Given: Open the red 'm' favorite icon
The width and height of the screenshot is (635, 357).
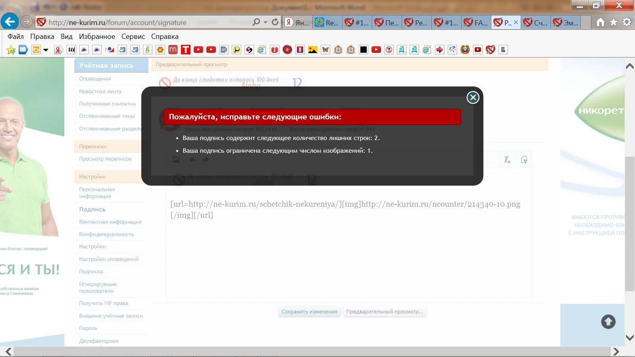Looking at the screenshot, I should tap(173, 50).
